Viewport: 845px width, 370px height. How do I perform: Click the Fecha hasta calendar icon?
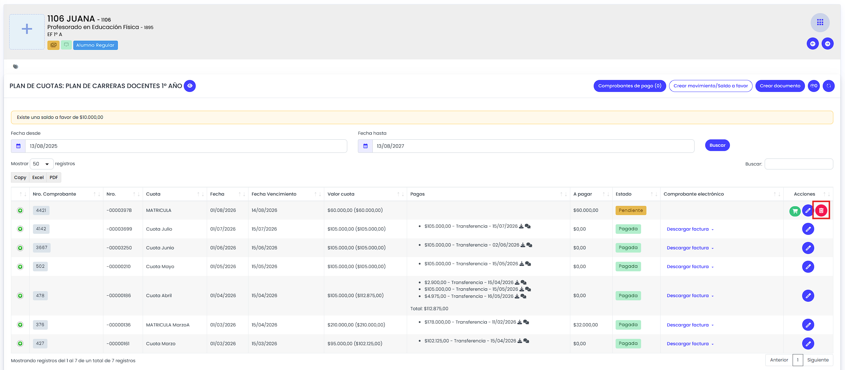coord(365,146)
